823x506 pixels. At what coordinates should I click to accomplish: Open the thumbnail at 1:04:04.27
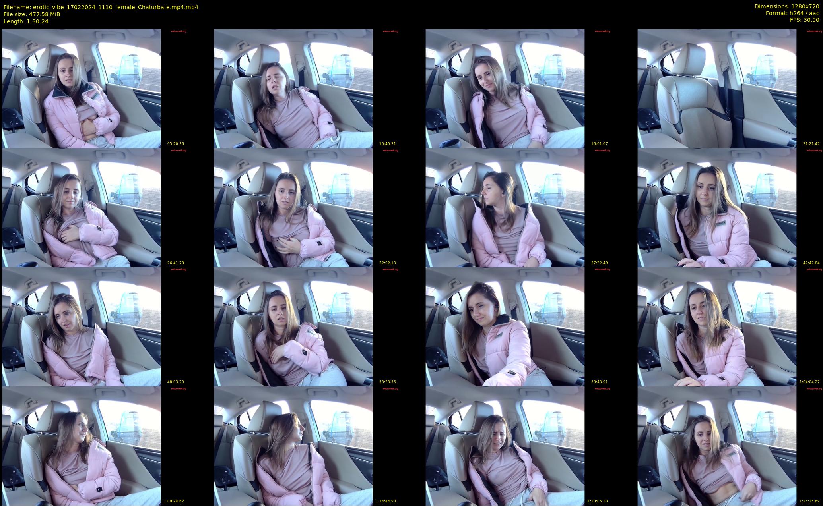717,327
